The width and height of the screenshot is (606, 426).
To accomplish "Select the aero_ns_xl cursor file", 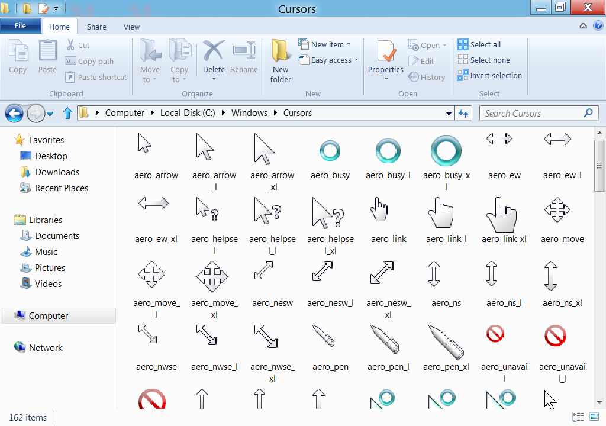I will 562,284.
